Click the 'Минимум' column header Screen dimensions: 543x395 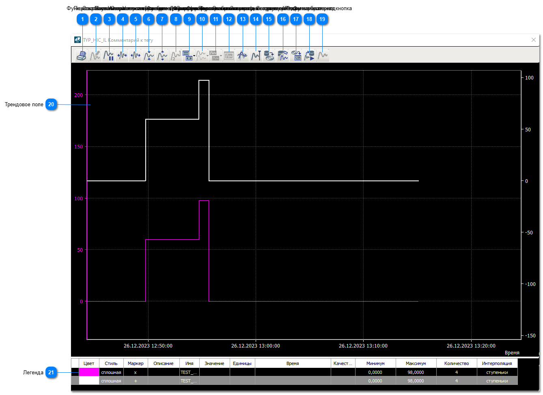coord(375,363)
